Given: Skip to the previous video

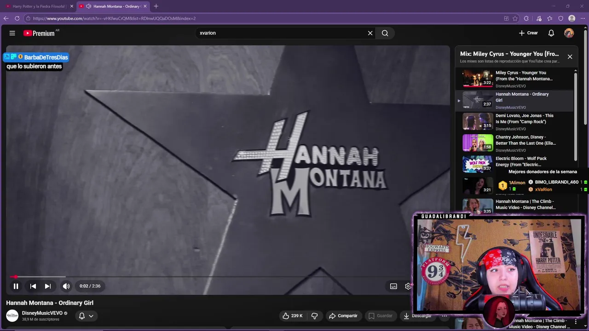Looking at the screenshot, I should pyautogui.click(x=33, y=286).
